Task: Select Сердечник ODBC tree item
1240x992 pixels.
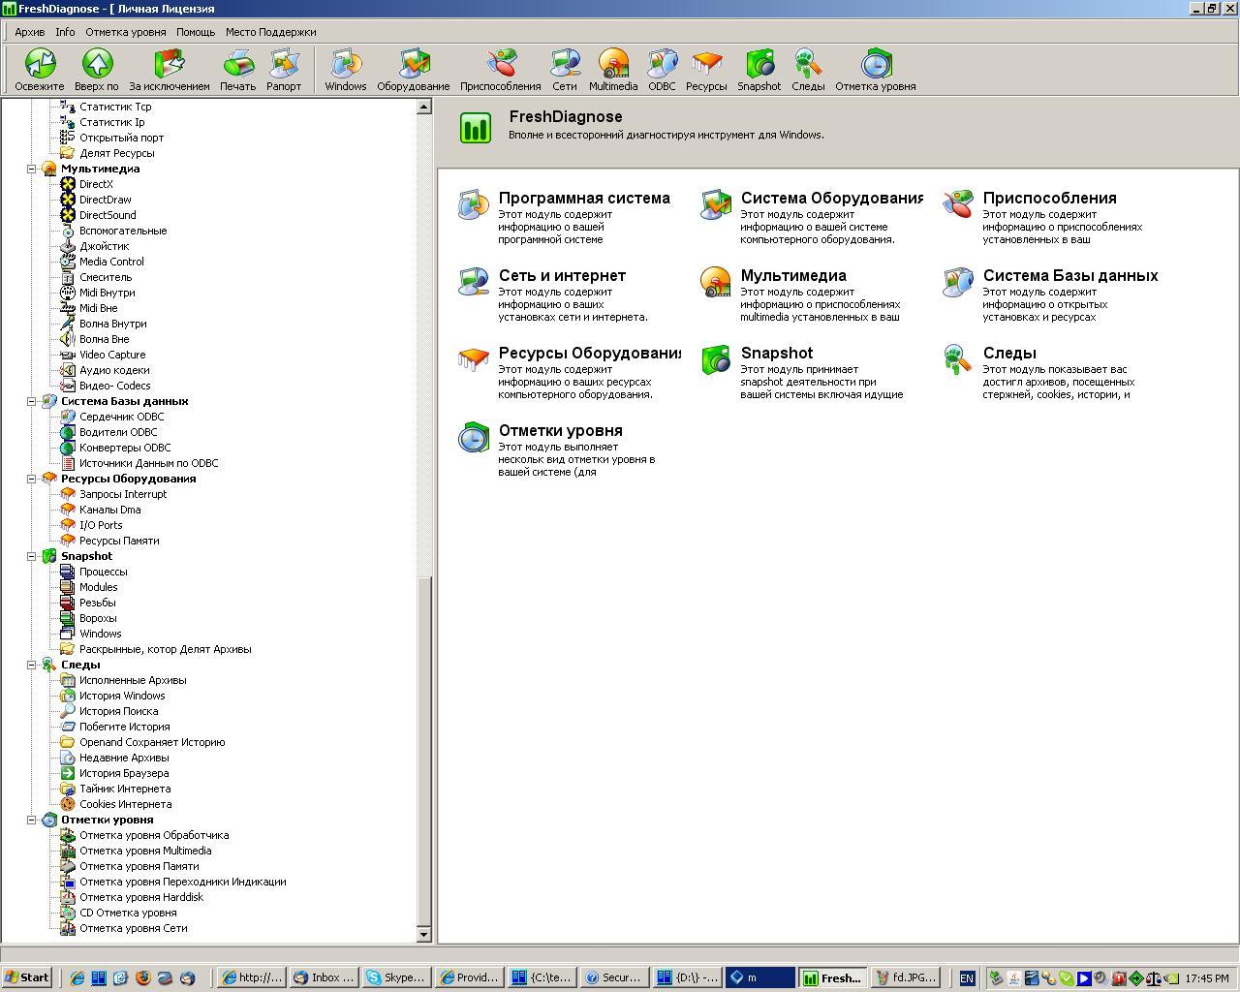Action: tap(122, 417)
